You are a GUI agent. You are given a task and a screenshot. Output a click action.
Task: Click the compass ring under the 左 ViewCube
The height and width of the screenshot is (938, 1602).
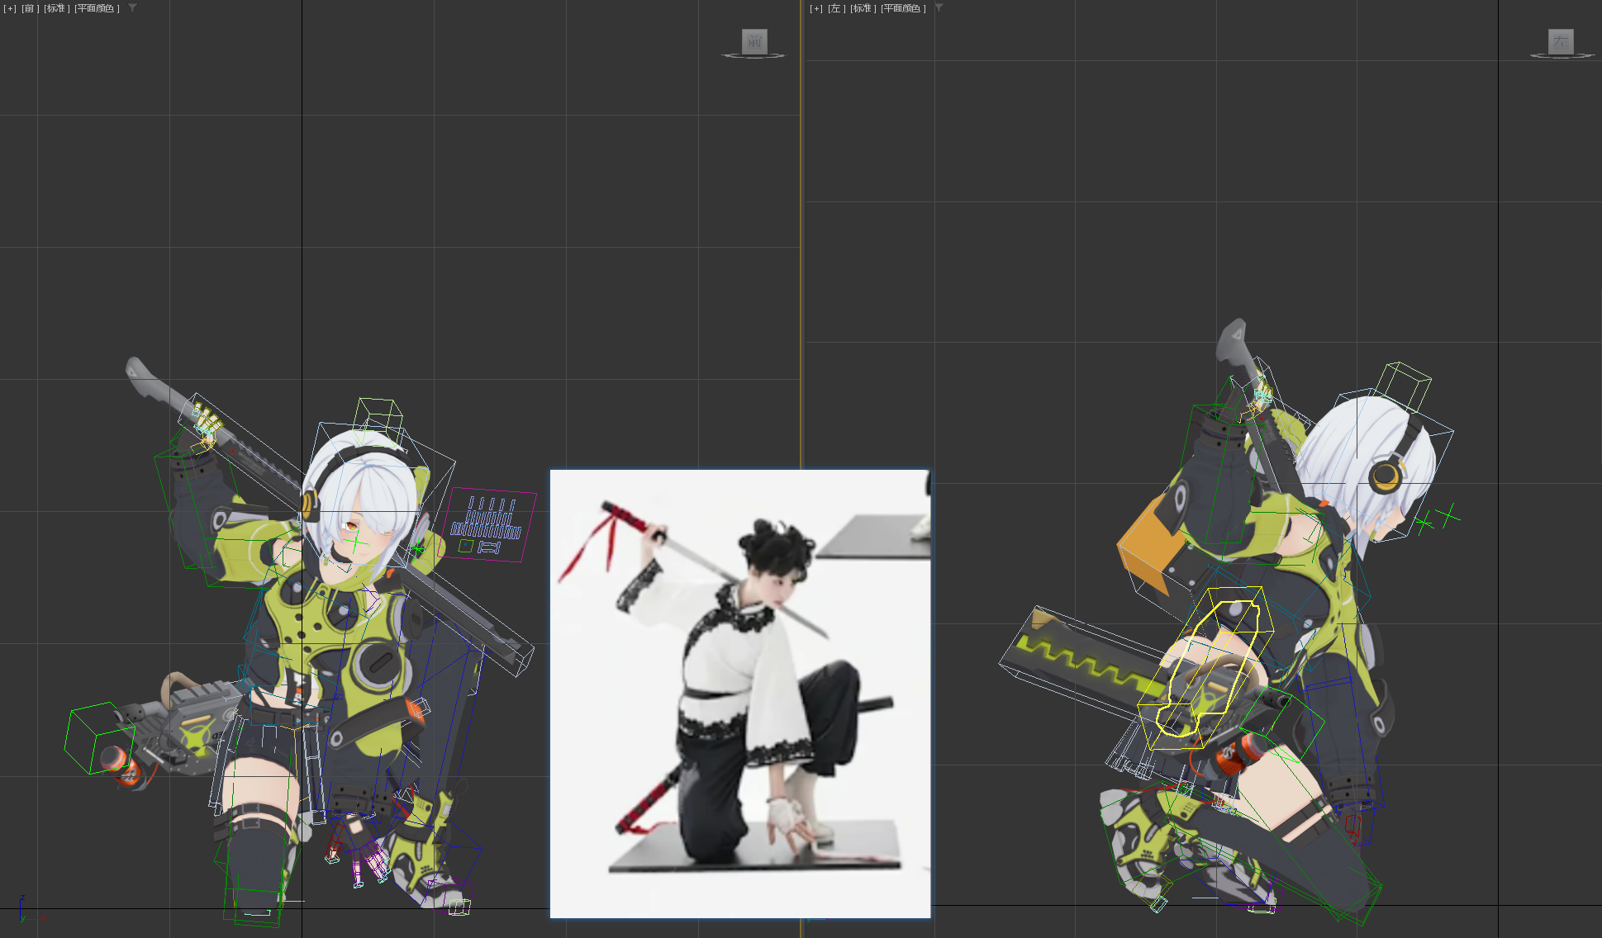(1560, 56)
